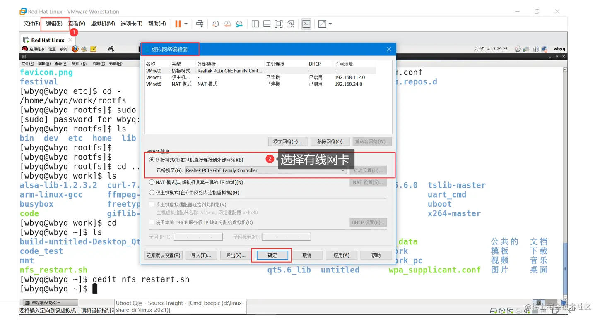
Task: Click the red hat applications icon
Action: pyautogui.click(x=25, y=49)
